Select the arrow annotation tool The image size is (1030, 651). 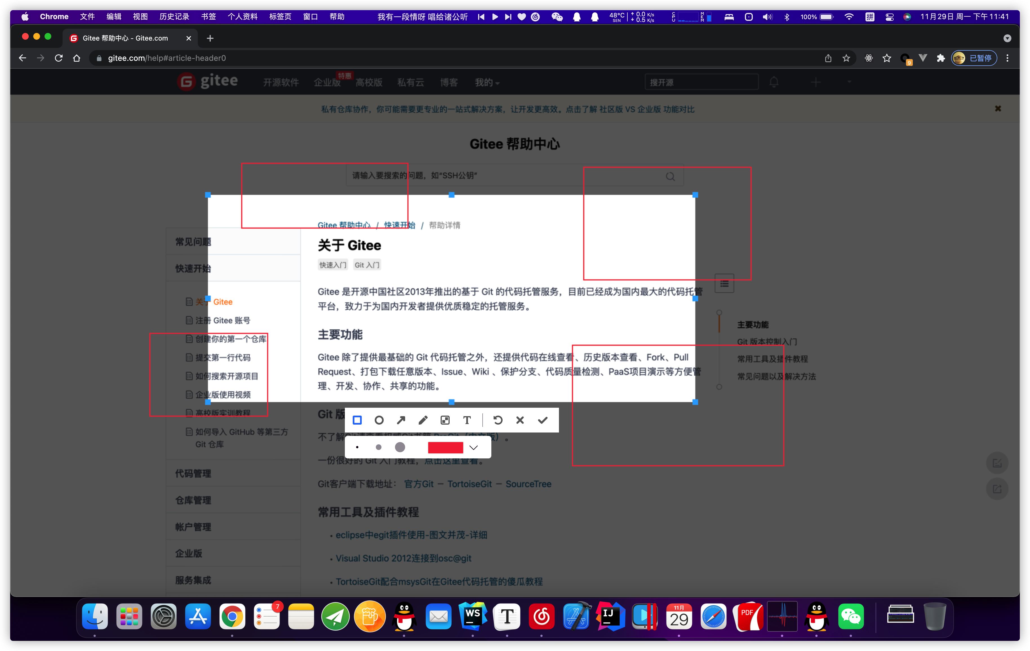401,420
